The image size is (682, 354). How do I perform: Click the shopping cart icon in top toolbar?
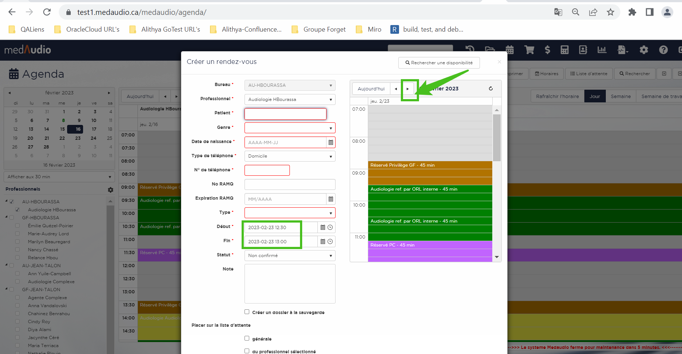[529, 50]
